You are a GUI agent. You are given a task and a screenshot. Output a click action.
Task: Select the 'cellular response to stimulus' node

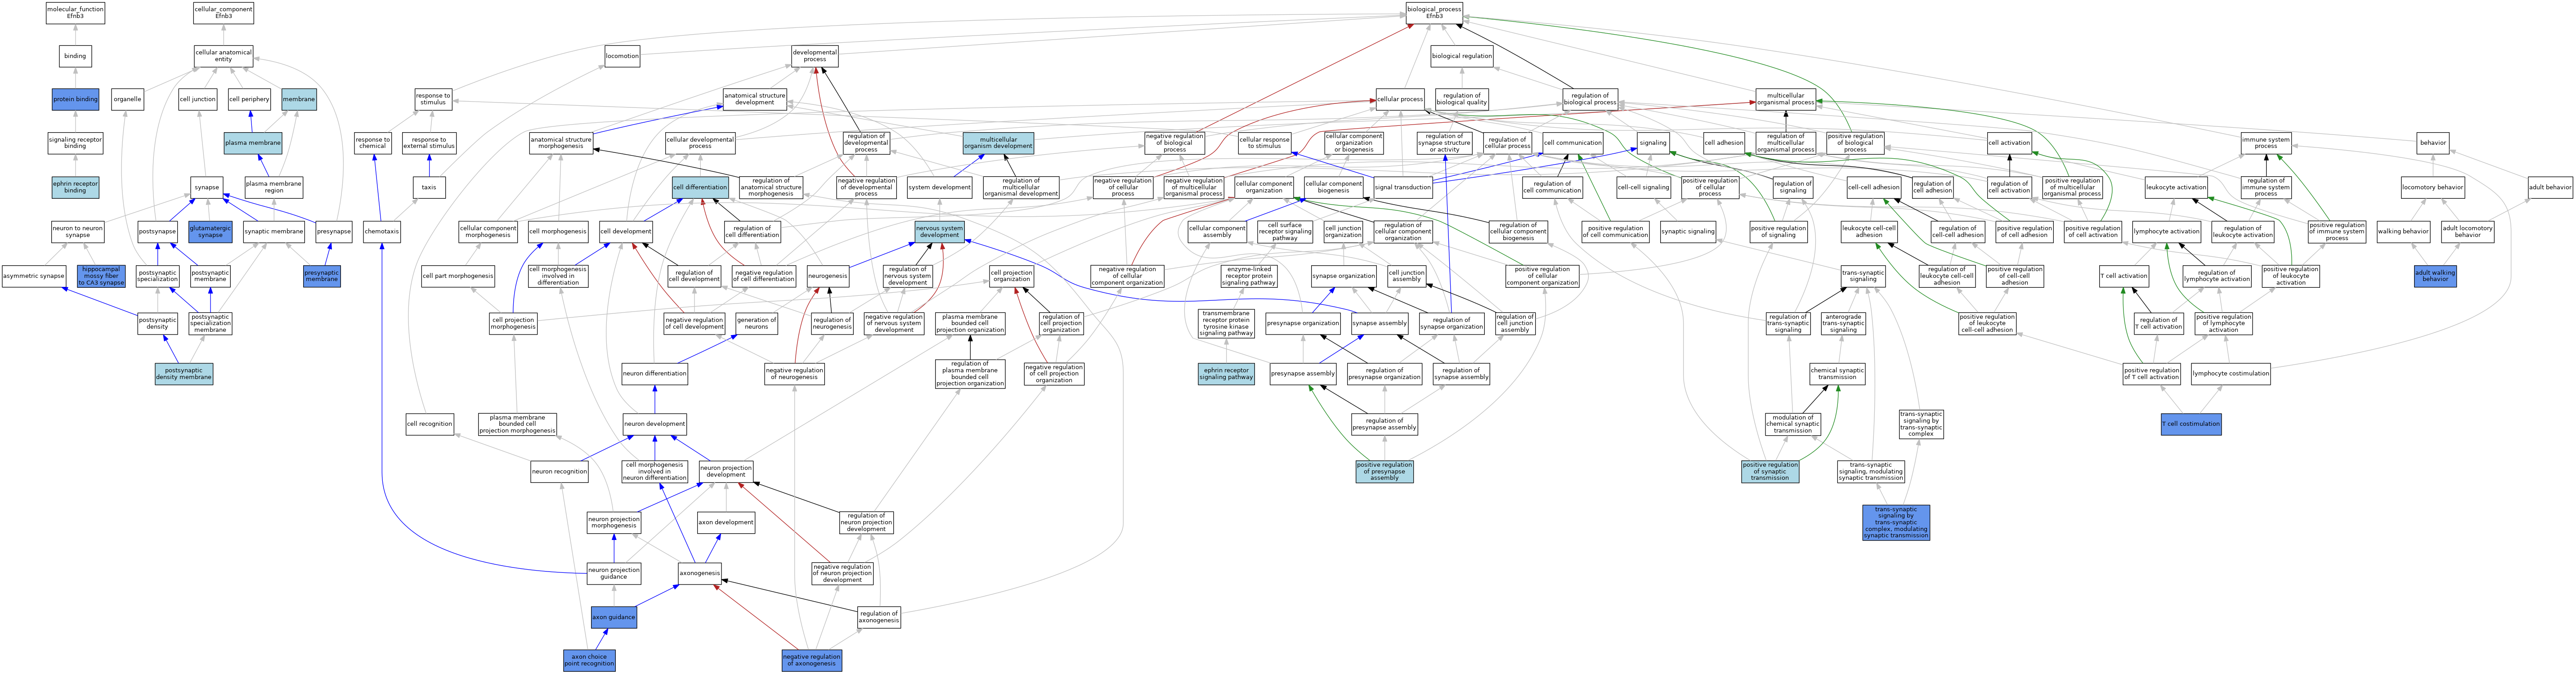(1263, 143)
